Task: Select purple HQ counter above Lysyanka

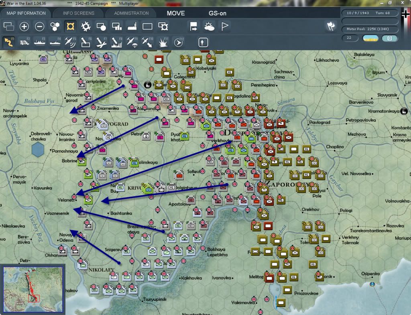Action: [43, 59]
